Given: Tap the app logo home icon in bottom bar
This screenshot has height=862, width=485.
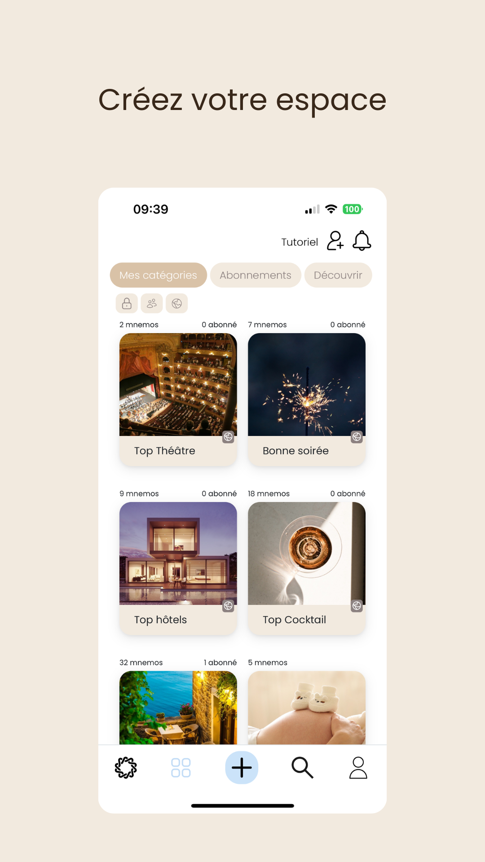Looking at the screenshot, I should [x=126, y=768].
